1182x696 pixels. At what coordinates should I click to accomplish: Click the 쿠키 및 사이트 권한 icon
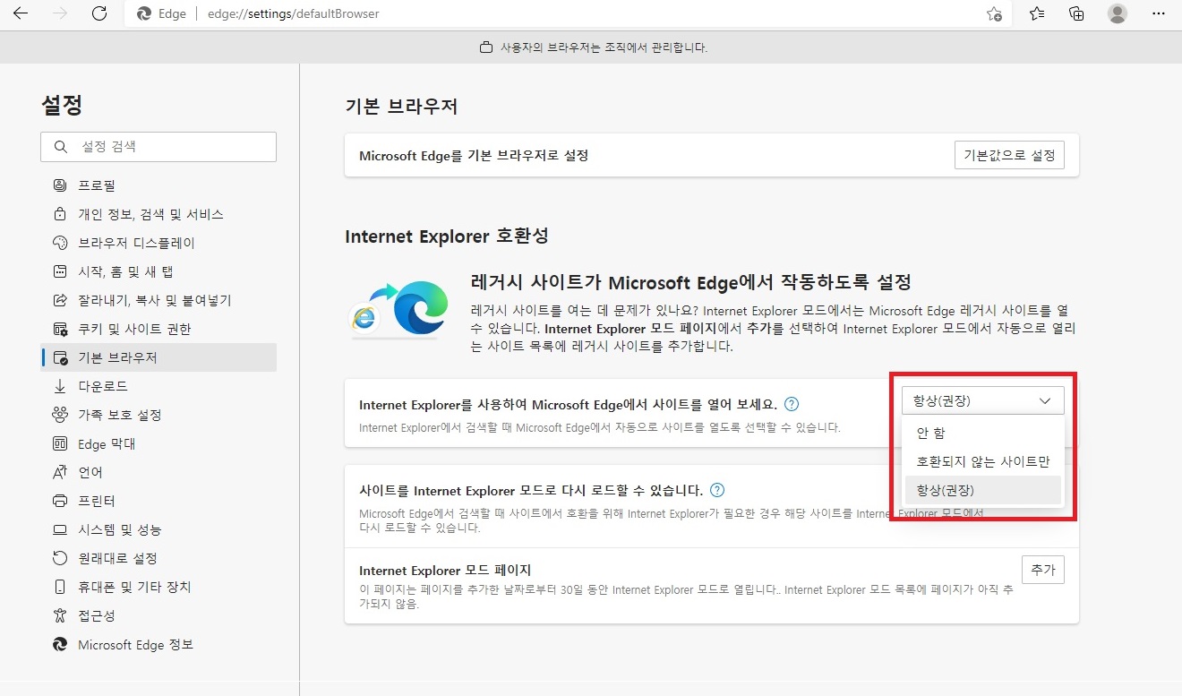[x=60, y=329]
